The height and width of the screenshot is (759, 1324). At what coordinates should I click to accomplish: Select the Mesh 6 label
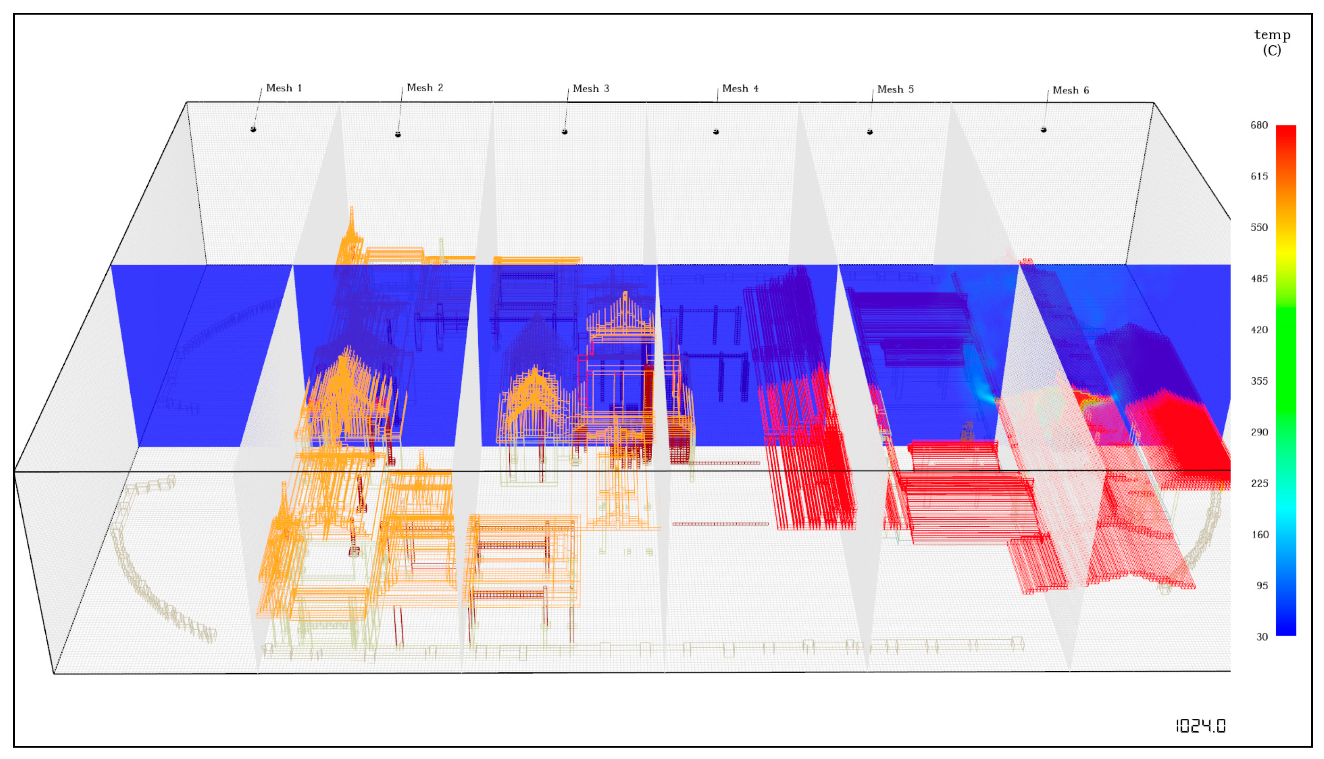[x=1071, y=90]
